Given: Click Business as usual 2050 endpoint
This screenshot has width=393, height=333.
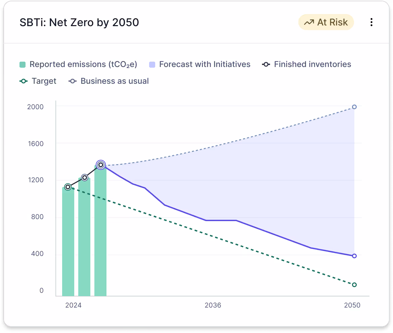Looking at the screenshot, I should (x=354, y=107).
